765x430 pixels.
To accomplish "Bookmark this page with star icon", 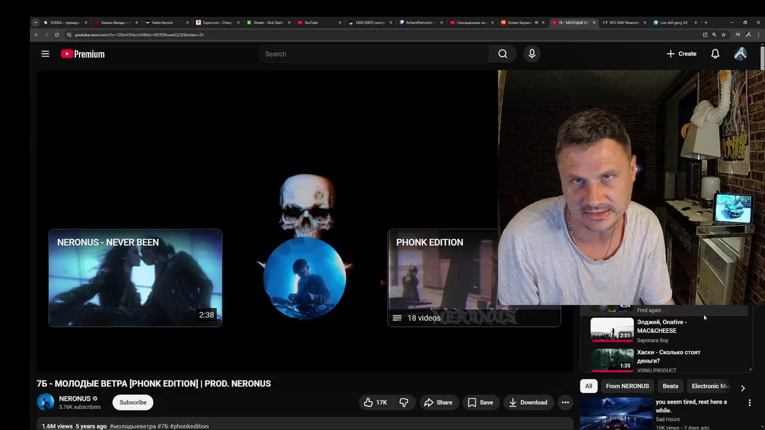I will coord(723,35).
